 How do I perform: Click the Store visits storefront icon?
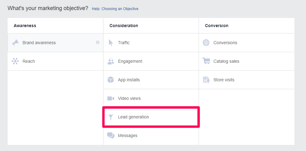206,80
